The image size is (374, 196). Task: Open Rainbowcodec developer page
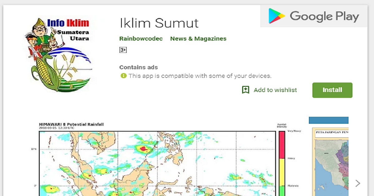(x=141, y=39)
